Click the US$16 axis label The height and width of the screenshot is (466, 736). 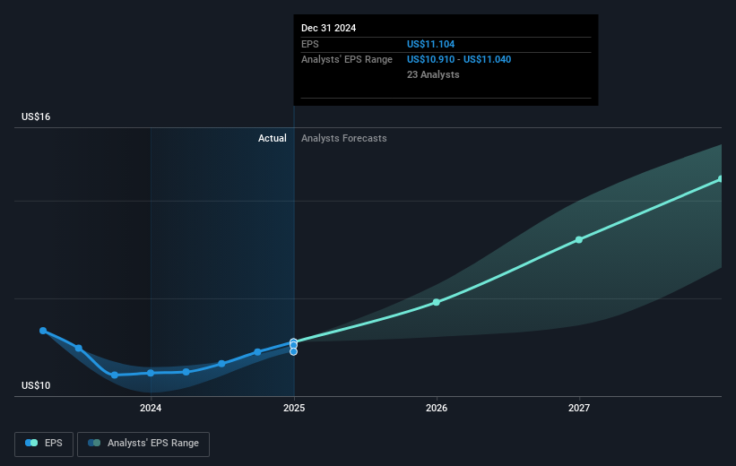(x=36, y=116)
